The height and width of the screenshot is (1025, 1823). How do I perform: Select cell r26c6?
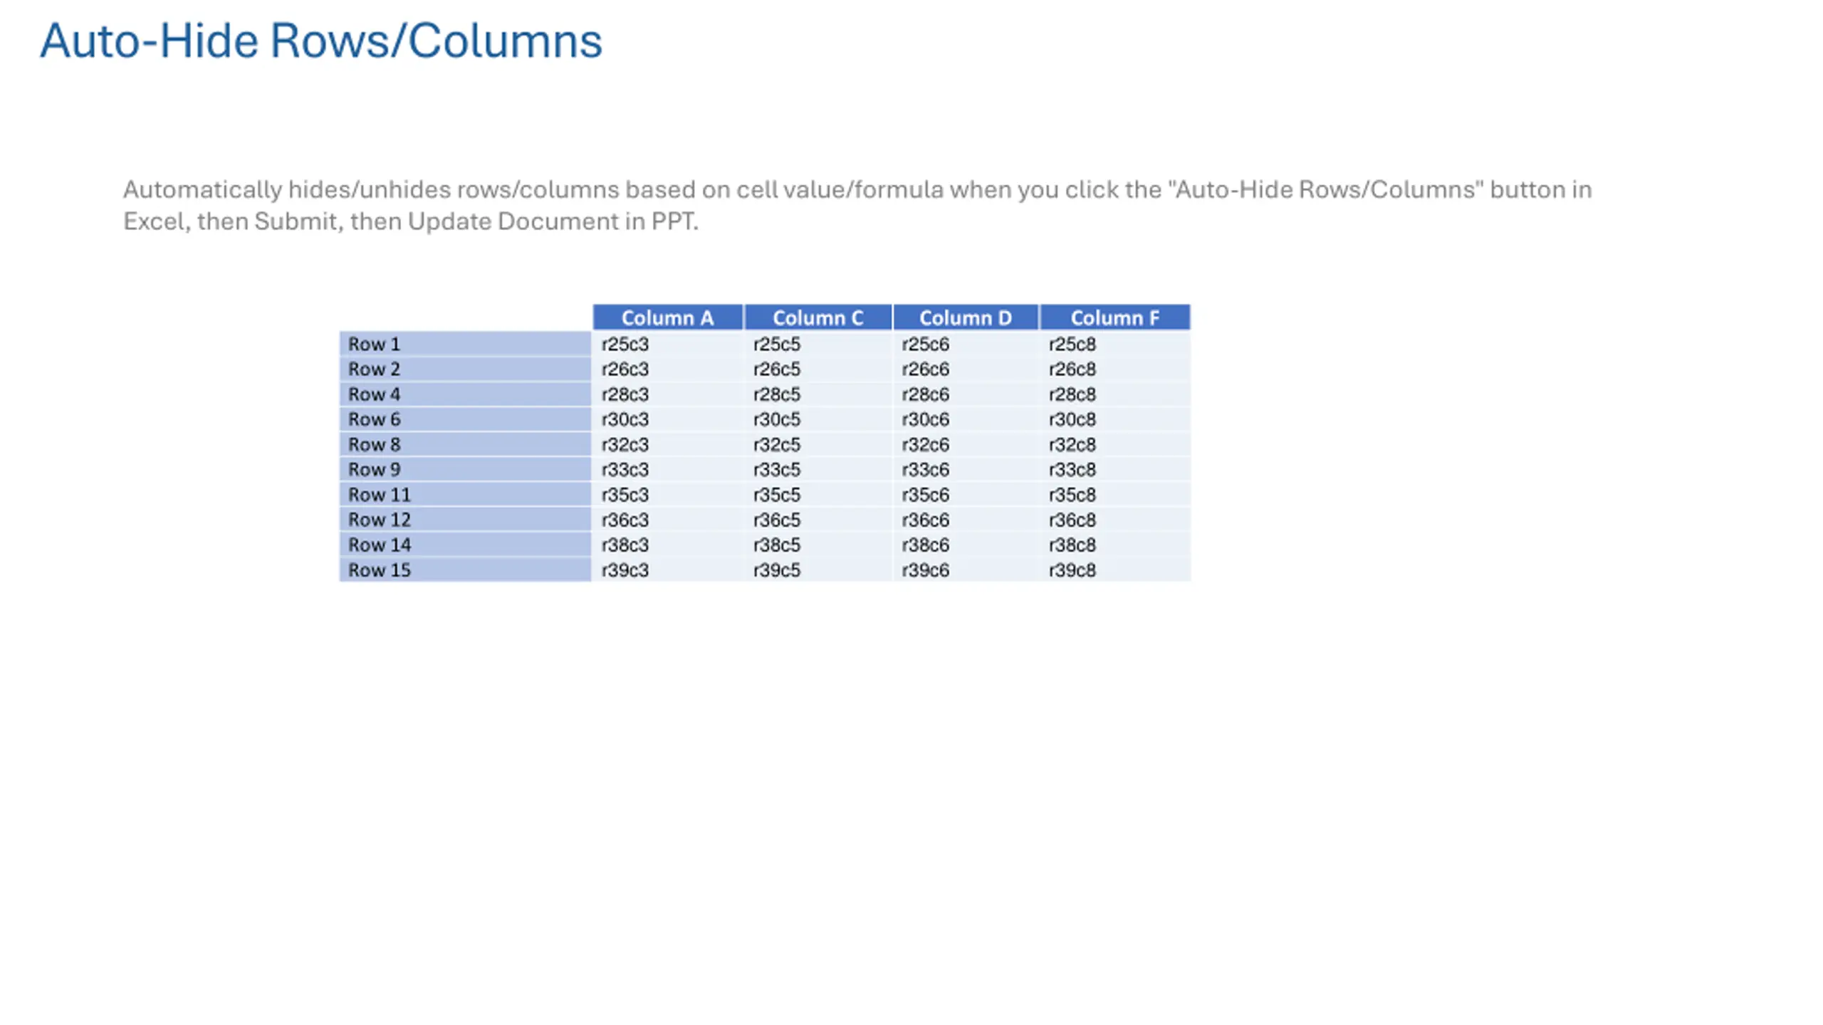click(x=966, y=369)
